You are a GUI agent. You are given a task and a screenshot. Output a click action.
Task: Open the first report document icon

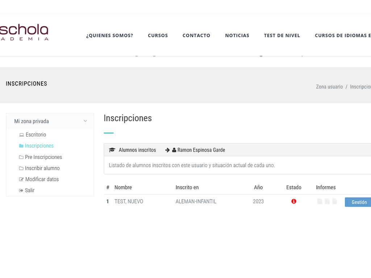click(320, 201)
